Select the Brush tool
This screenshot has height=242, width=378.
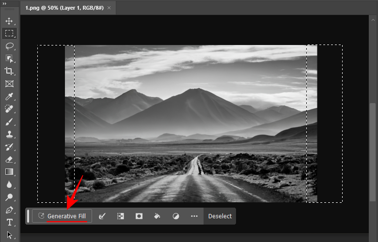9,121
